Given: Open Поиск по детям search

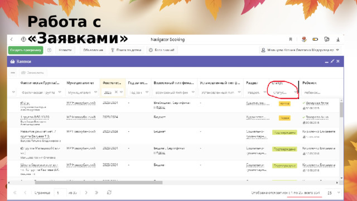Looking at the screenshot, I should (x=126, y=50).
